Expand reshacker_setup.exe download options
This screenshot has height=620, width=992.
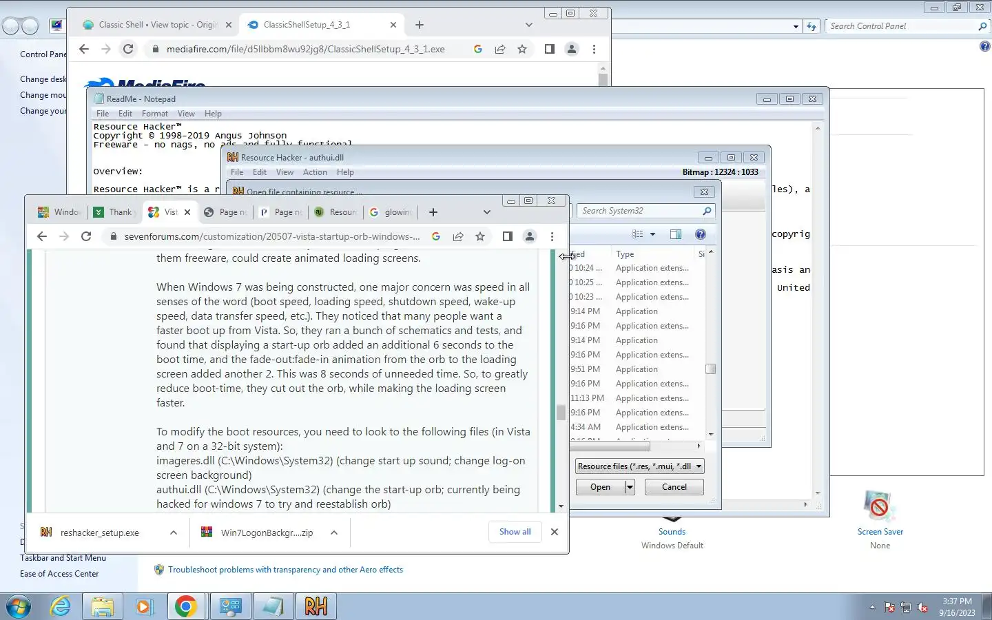[x=174, y=533]
